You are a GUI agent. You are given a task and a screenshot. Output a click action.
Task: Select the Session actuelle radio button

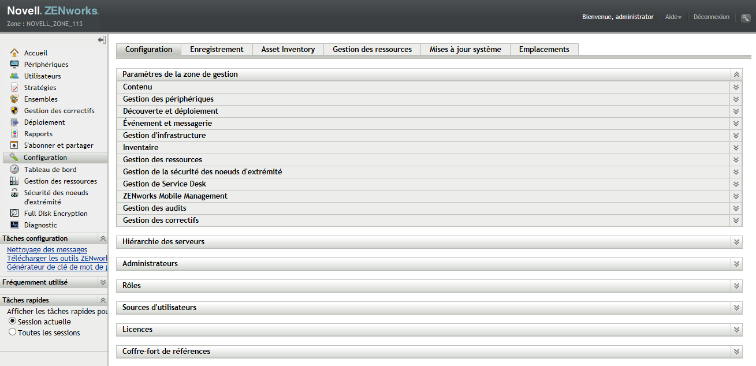[x=12, y=321]
